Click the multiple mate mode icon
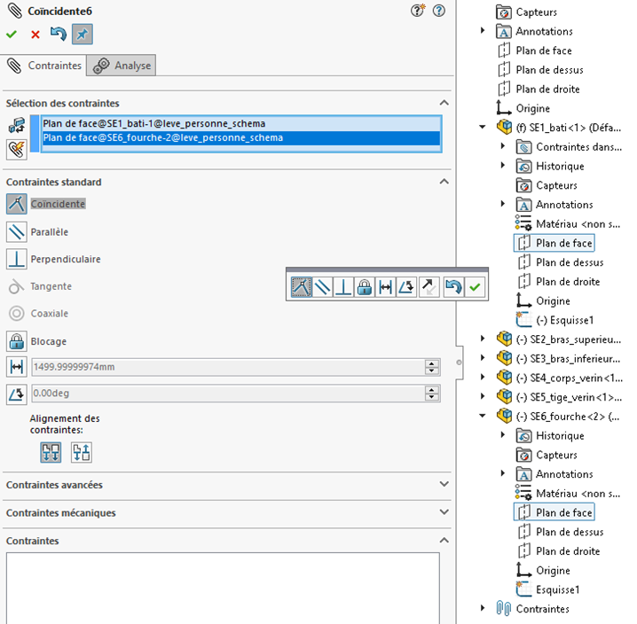 click(x=17, y=150)
